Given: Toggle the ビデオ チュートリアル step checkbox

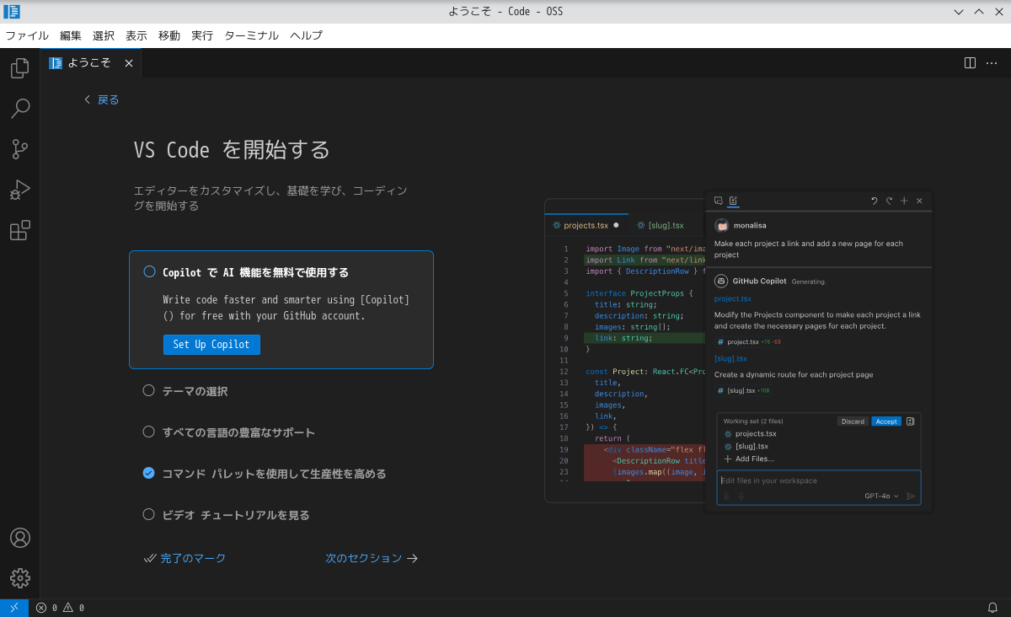Looking at the screenshot, I should pyautogui.click(x=149, y=514).
